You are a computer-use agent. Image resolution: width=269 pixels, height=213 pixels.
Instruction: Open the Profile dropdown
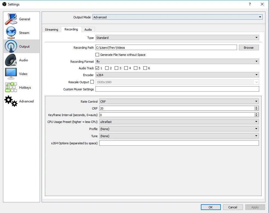pos(179,129)
